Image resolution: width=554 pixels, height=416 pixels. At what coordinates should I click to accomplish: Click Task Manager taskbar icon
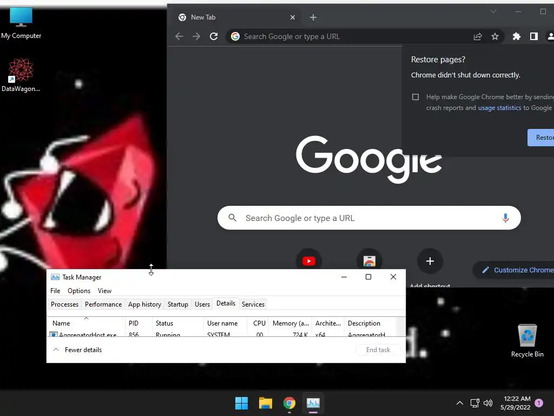(x=313, y=403)
